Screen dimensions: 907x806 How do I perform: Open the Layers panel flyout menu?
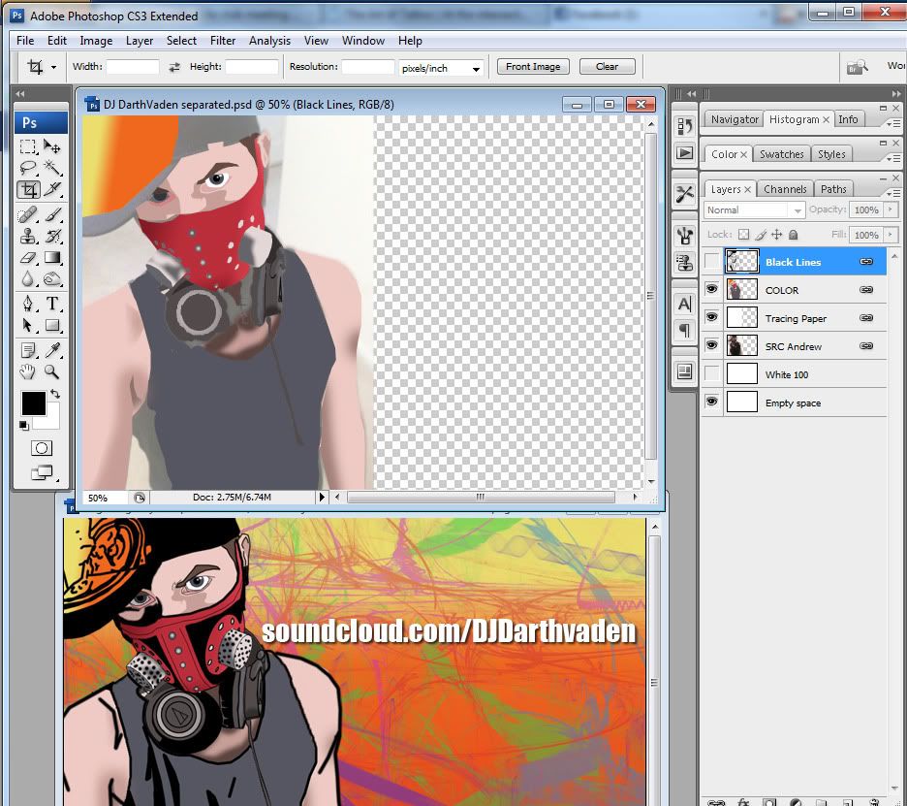[892, 193]
